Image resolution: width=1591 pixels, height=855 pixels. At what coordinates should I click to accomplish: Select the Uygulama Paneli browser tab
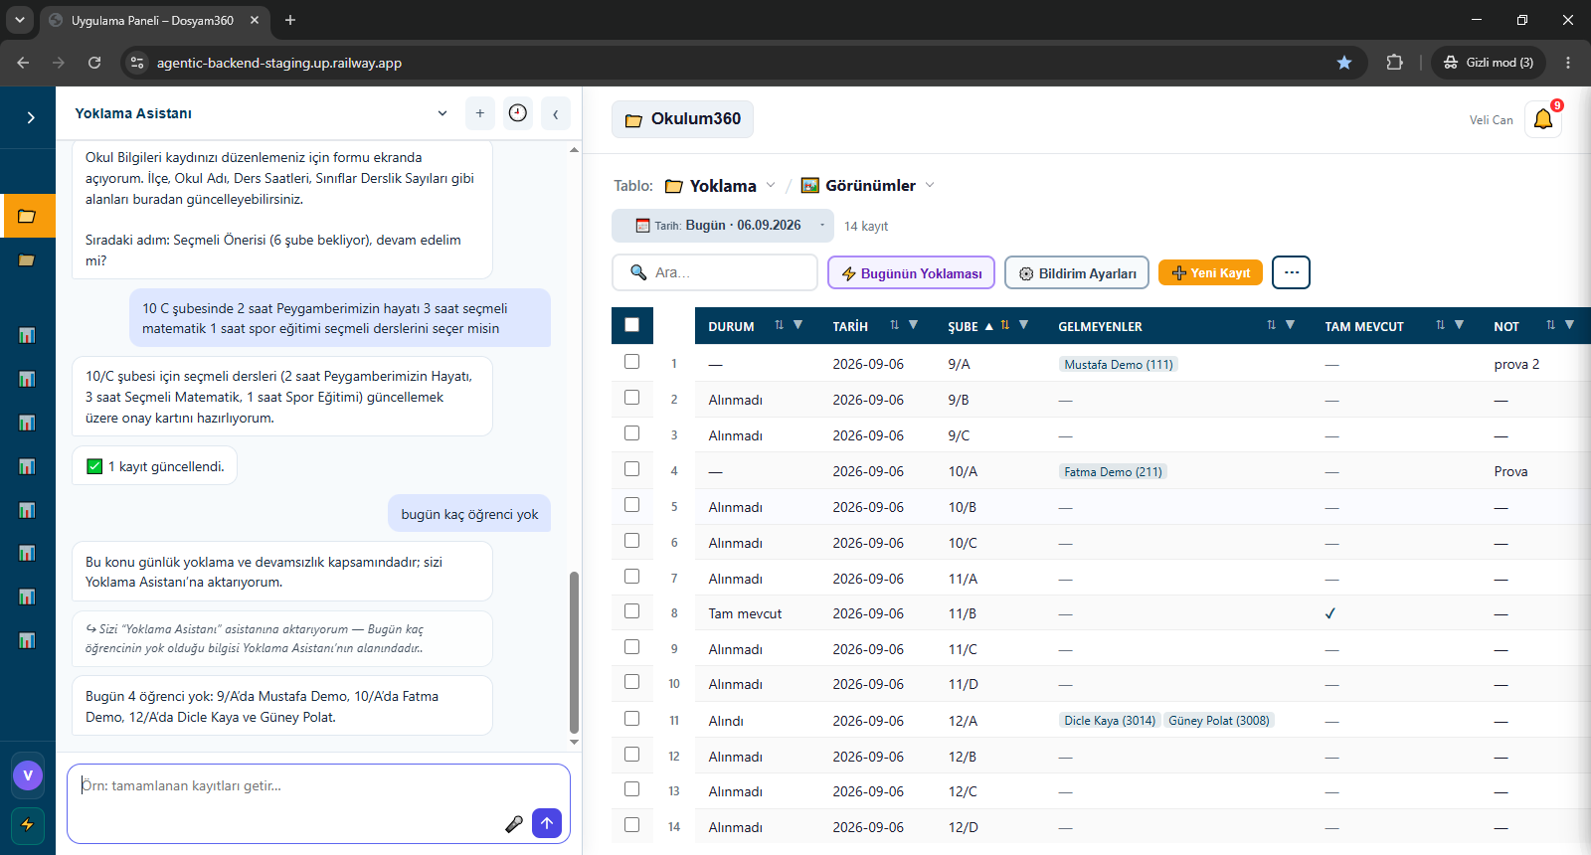click(x=154, y=20)
